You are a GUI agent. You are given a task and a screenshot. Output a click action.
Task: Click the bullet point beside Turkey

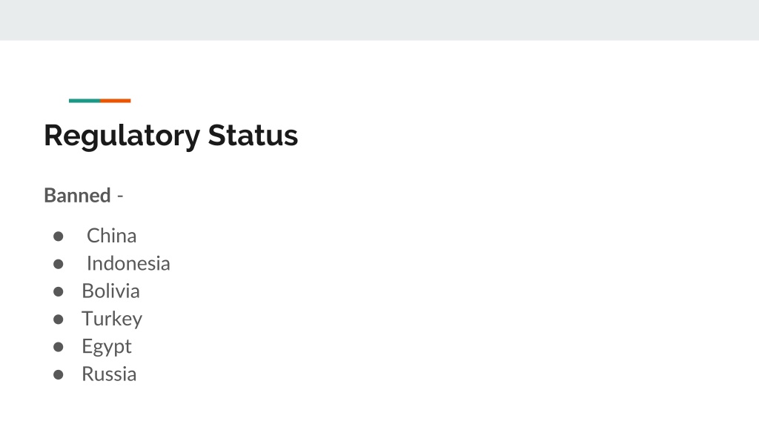tap(58, 319)
